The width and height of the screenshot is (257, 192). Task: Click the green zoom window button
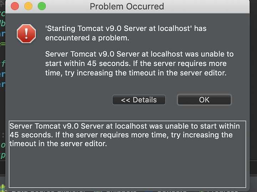click(x=42, y=6)
